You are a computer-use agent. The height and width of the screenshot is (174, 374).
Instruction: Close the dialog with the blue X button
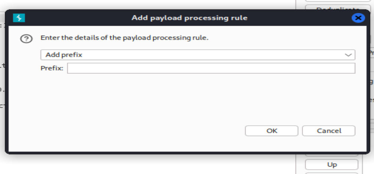[358, 18]
